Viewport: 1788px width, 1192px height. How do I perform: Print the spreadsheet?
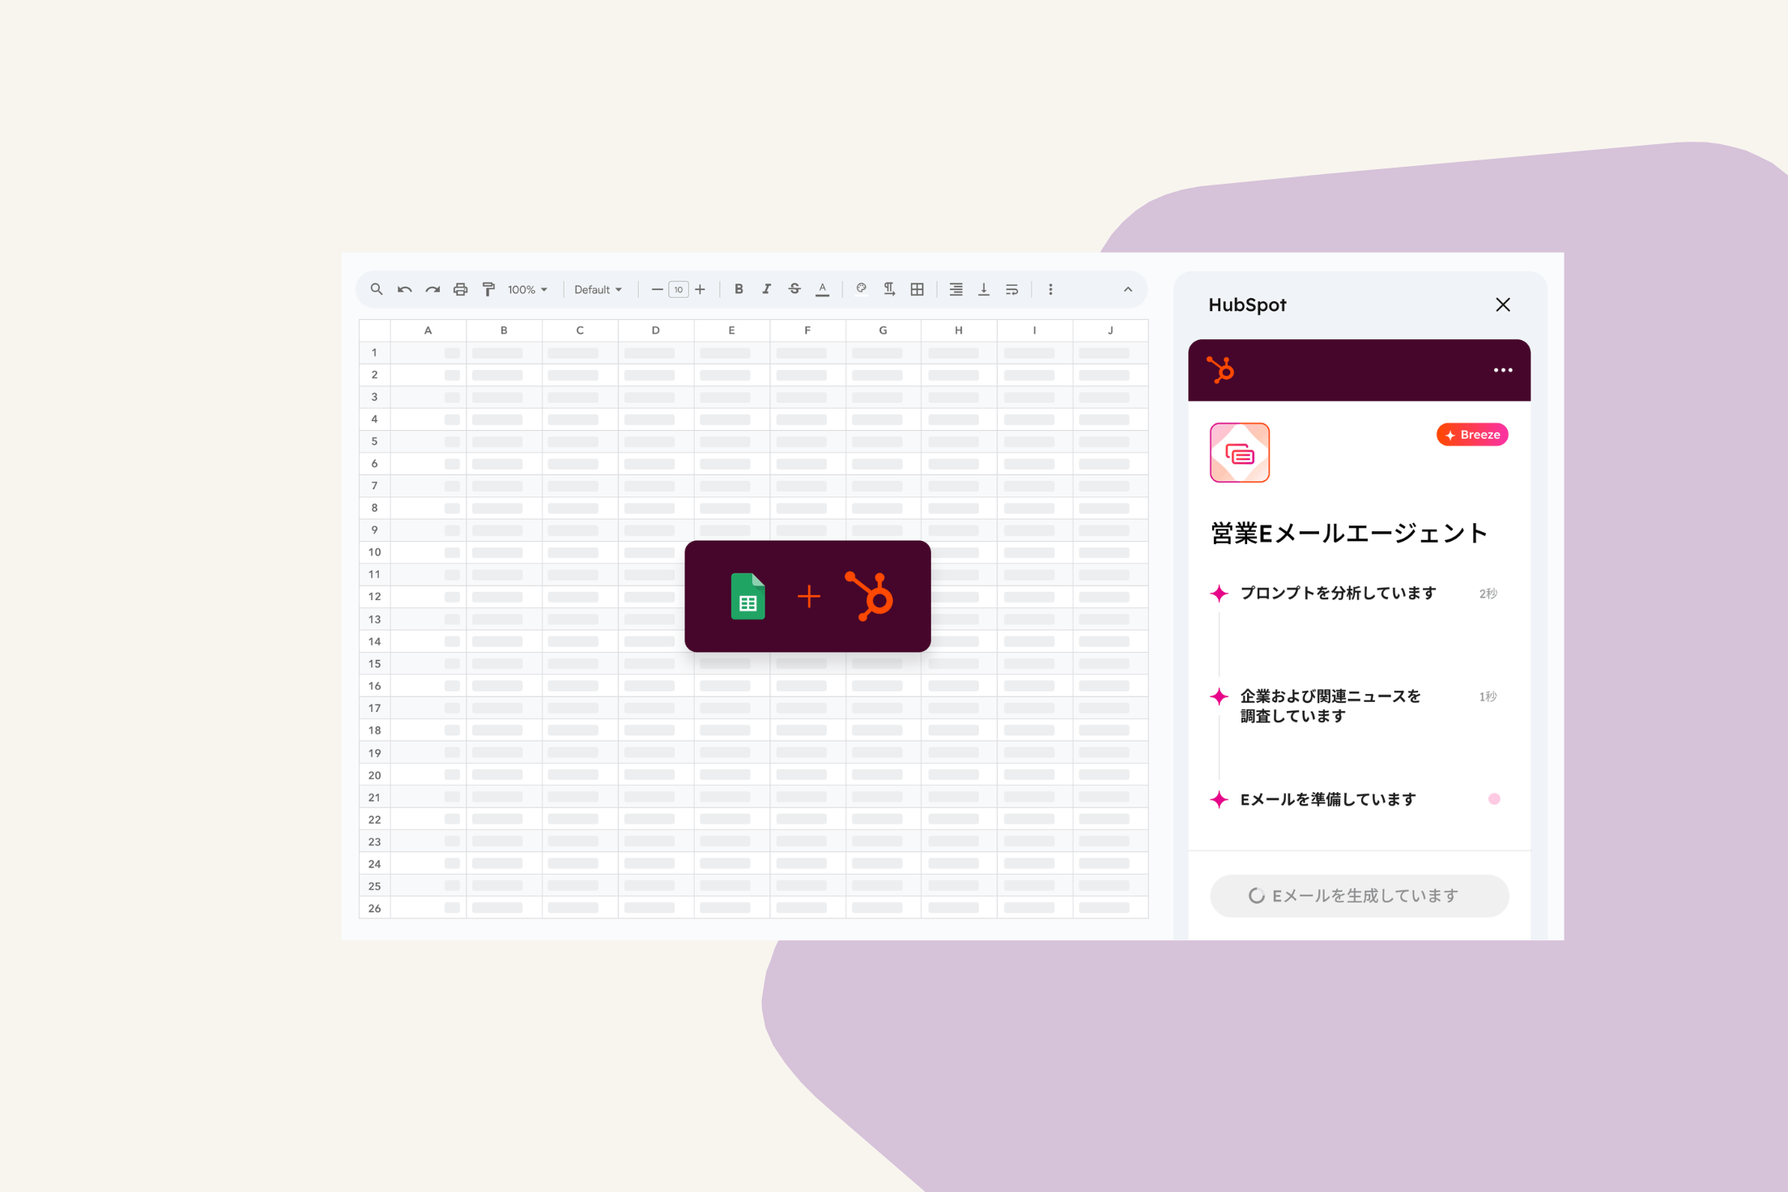(460, 289)
